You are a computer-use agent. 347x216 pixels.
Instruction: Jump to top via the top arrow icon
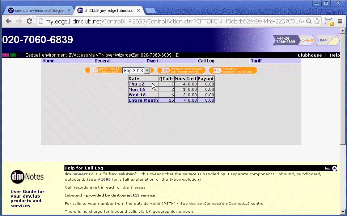[x=334, y=168]
